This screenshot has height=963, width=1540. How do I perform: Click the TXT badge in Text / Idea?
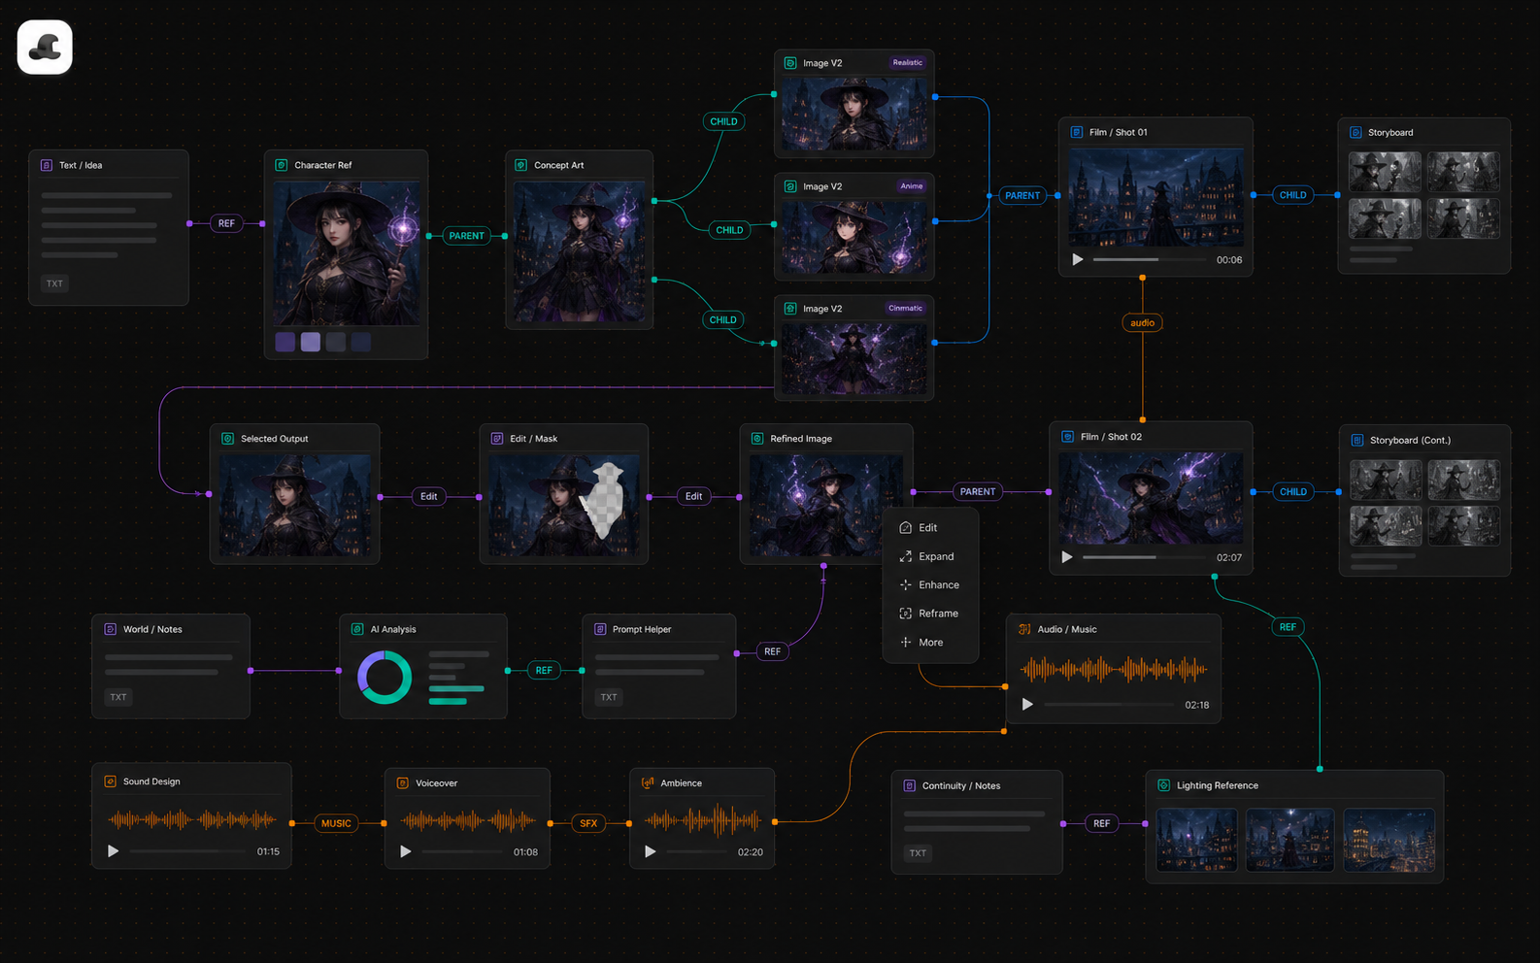pos(54,283)
